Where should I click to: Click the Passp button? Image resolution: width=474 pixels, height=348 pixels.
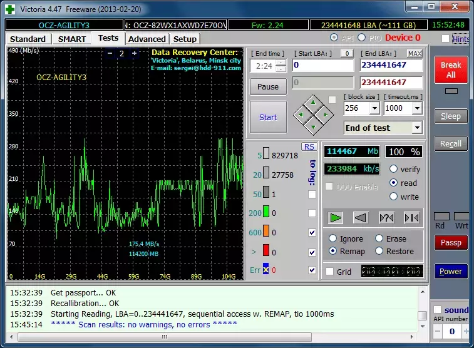pos(451,243)
